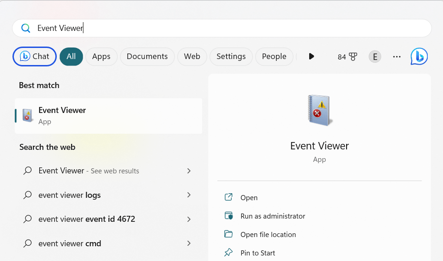Switch to the Apps filter tab
The width and height of the screenshot is (443, 261).
click(101, 56)
